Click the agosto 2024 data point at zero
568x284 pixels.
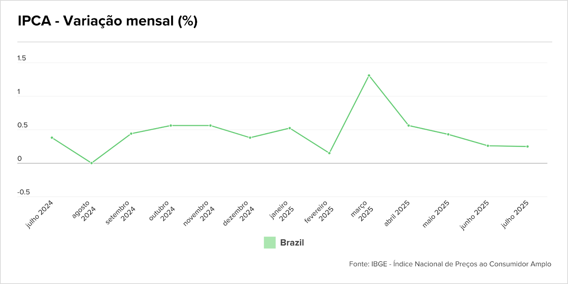coord(92,163)
